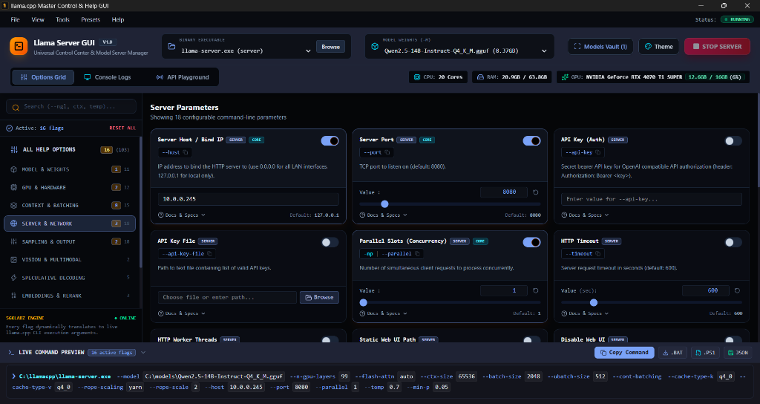Disable the Server Port toggle
The image size is (760, 404).
(x=531, y=140)
